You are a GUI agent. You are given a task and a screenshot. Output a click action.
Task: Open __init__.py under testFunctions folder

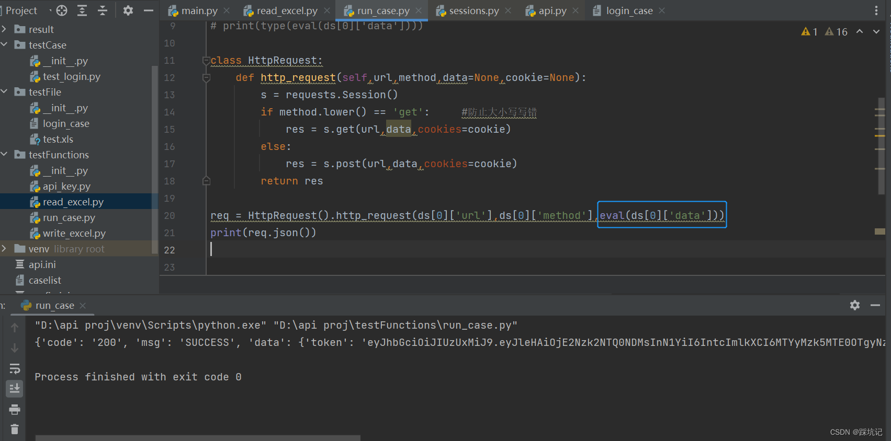(65, 171)
